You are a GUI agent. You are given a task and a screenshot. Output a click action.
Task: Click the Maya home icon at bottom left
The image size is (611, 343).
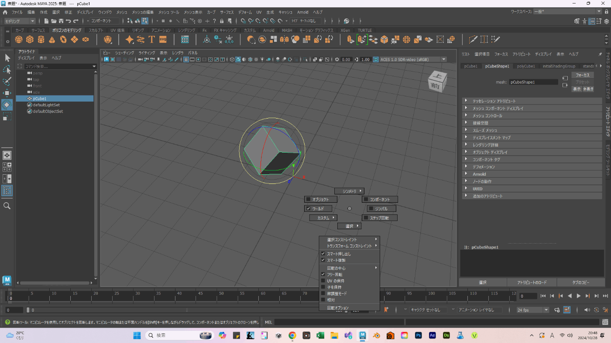[x=7, y=280]
